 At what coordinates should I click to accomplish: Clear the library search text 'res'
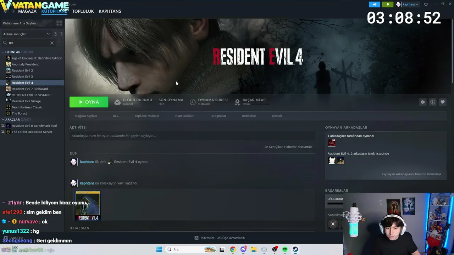tap(52, 43)
